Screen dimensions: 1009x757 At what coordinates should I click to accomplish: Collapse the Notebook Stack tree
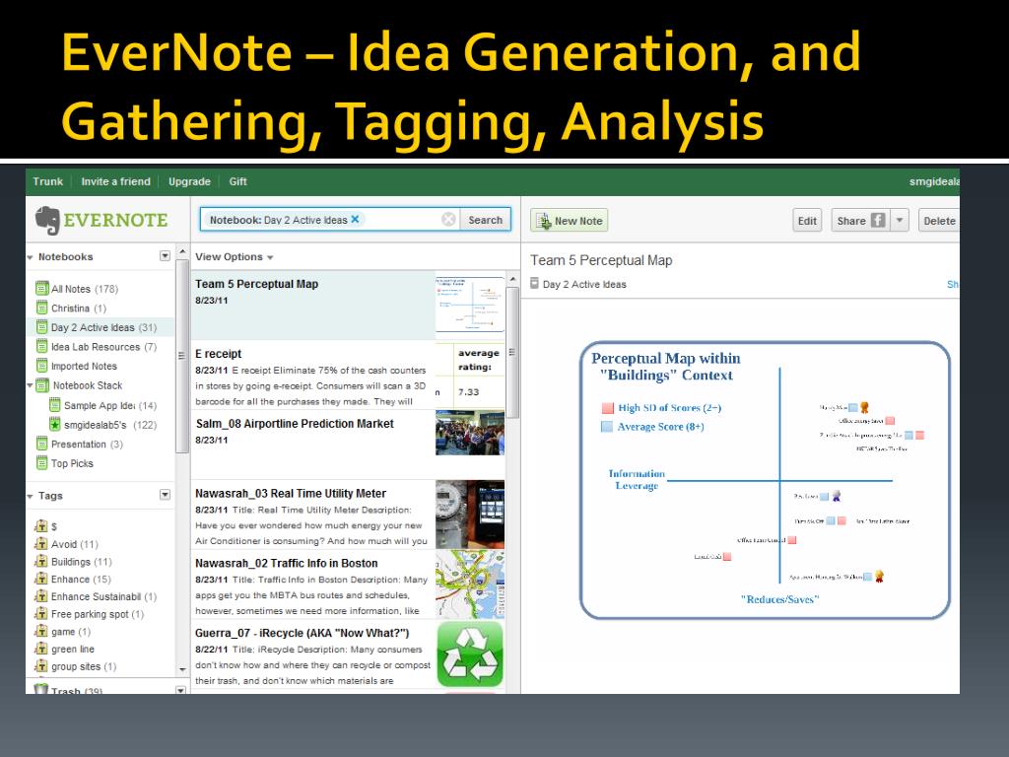coord(30,385)
